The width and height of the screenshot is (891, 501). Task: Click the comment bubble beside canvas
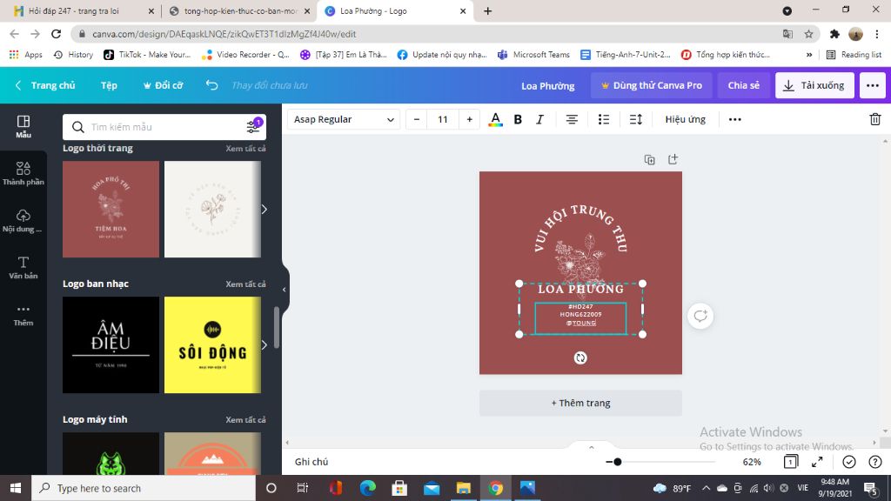(700, 316)
